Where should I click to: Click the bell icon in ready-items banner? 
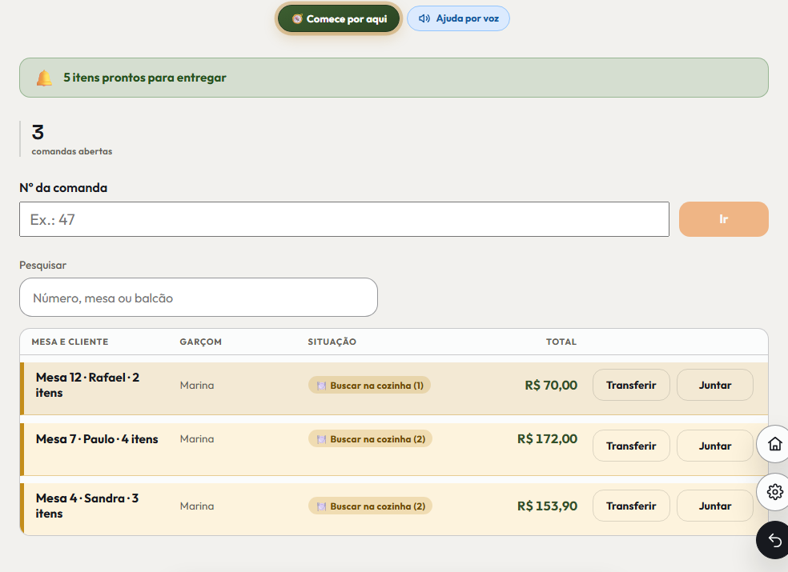44,78
